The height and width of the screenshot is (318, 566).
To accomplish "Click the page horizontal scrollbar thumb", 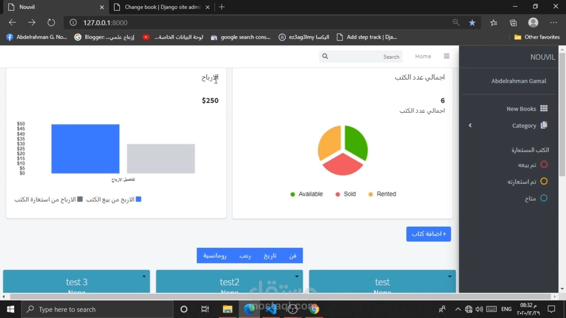I will pyautogui.click(x=280, y=296).
